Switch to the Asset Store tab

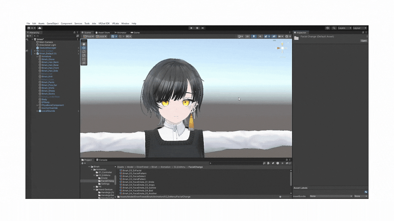pyautogui.click(x=103, y=32)
